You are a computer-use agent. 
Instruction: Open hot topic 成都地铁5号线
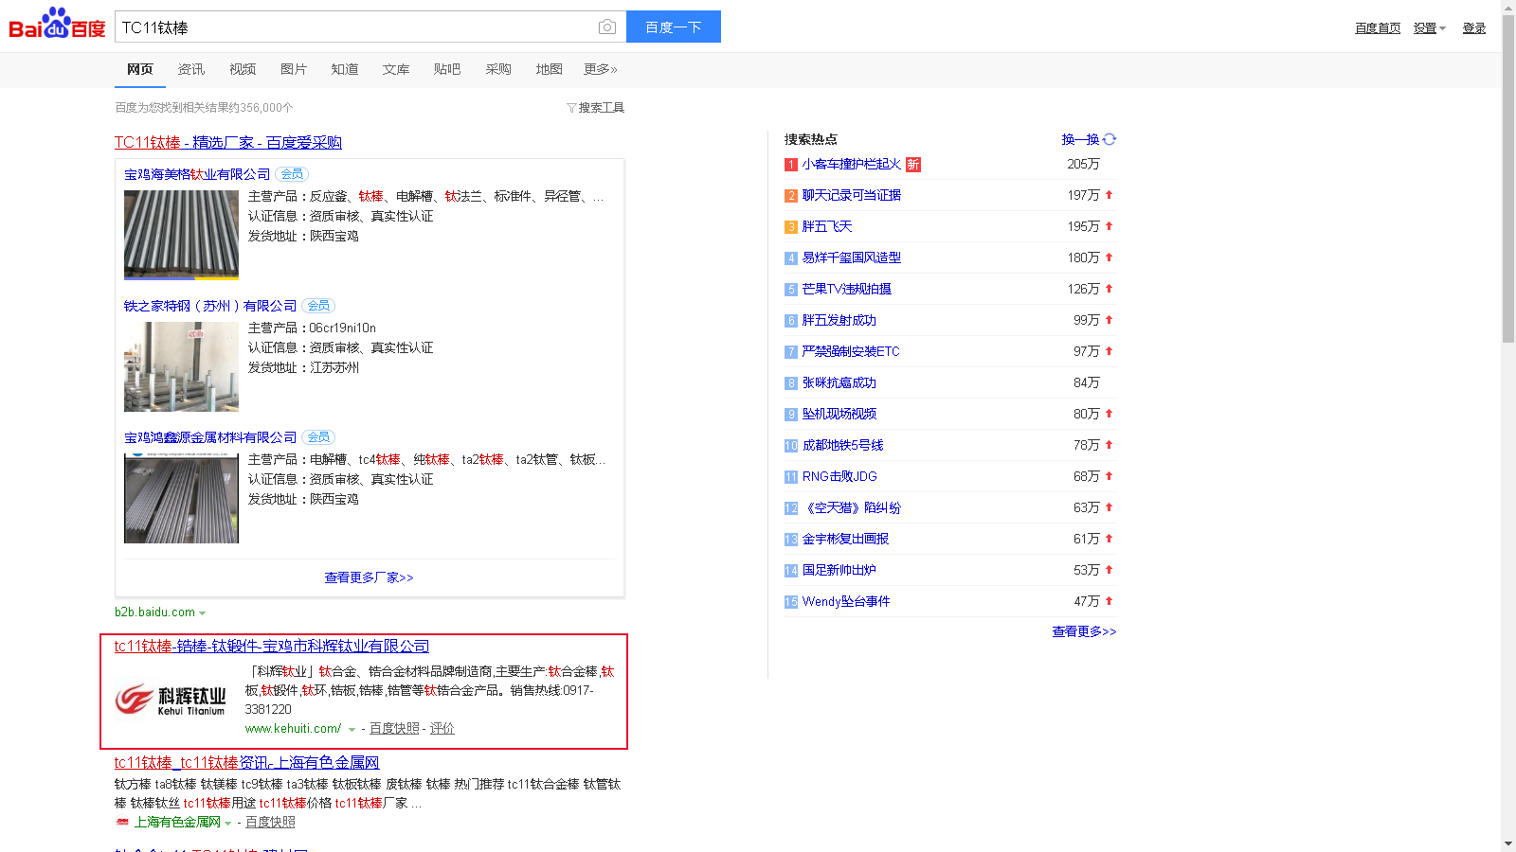pyautogui.click(x=843, y=445)
